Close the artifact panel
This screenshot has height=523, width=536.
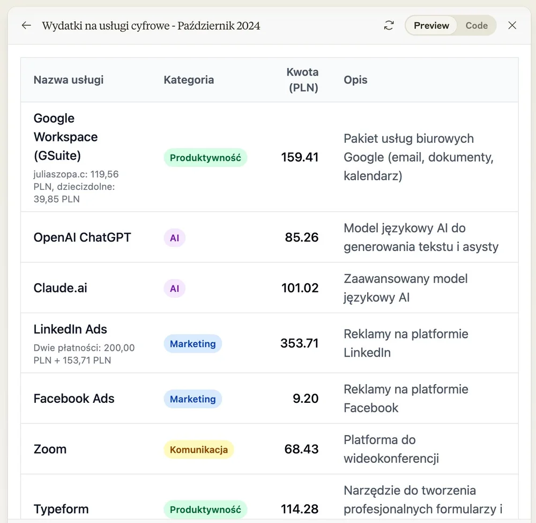click(x=512, y=26)
